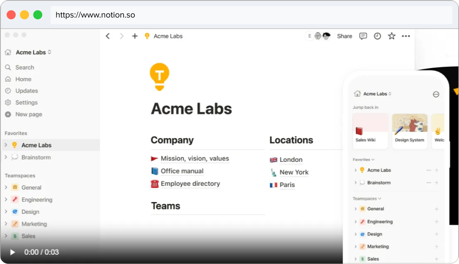
Task: Expand Marketing chevron in mobile panel
Action: point(356,246)
